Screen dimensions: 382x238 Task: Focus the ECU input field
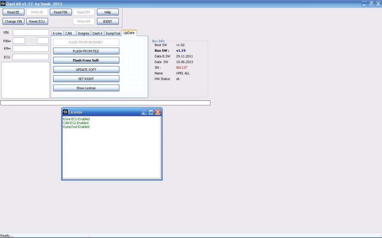coord(31,57)
